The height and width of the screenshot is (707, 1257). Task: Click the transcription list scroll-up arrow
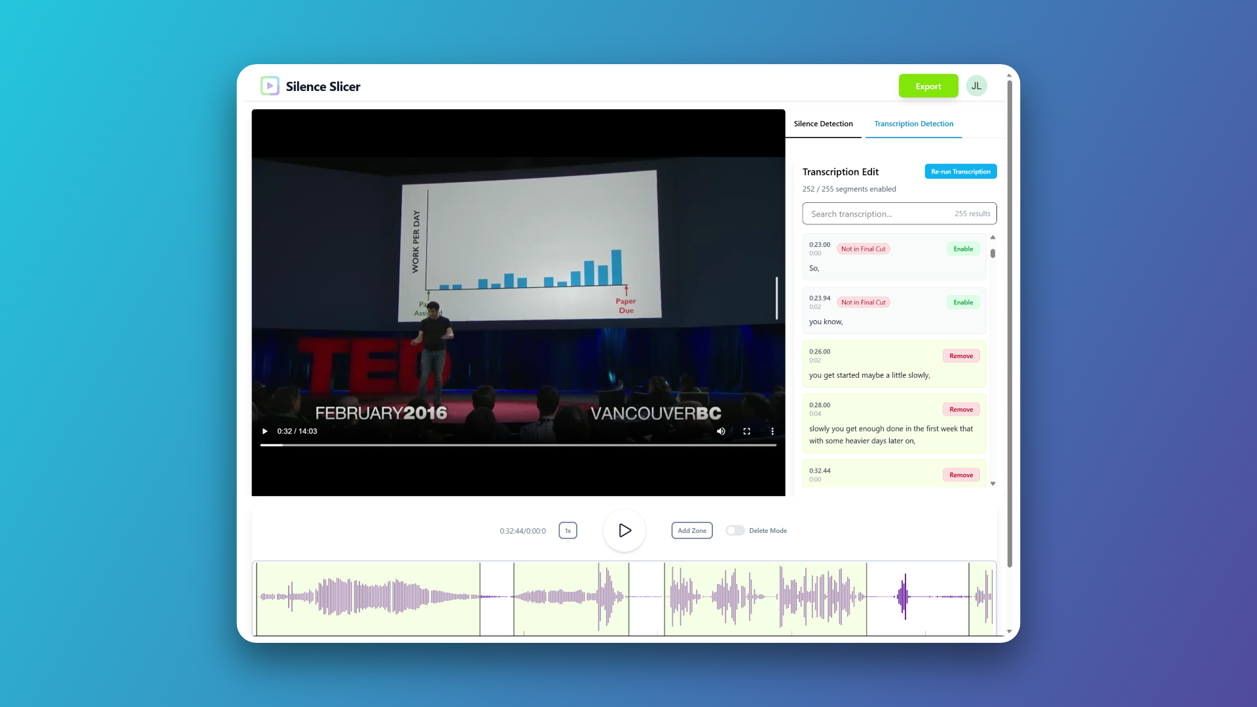[x=993, y=237]
